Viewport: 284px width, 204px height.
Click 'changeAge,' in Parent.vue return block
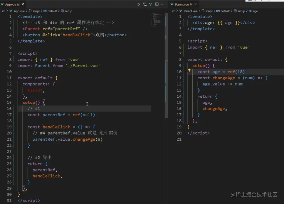pos(215,109)
